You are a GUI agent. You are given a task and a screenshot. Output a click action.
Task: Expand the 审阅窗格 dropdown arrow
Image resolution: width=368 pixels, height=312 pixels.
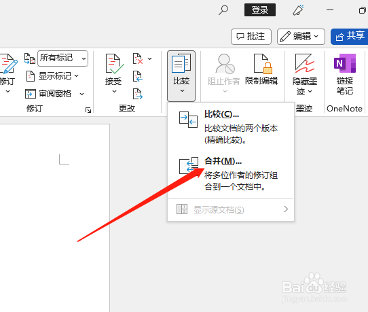pos(81,94)
